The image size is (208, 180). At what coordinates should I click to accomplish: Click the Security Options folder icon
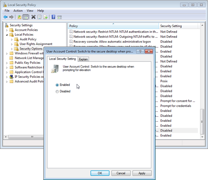pyautogui.click(x=16, y=49)
